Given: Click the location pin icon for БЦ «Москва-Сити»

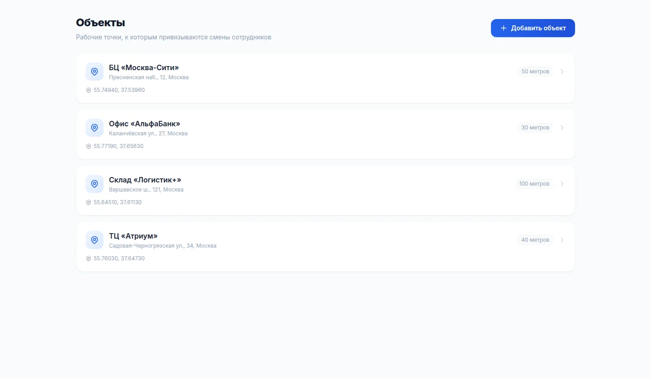Looking at the screenshot, I should (94, 72).
